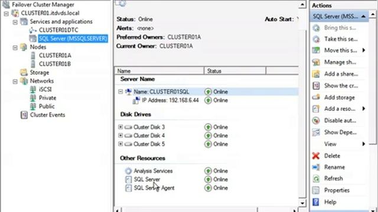Click the Cluster Events icon
378x212 pixels.
[24, 115]
